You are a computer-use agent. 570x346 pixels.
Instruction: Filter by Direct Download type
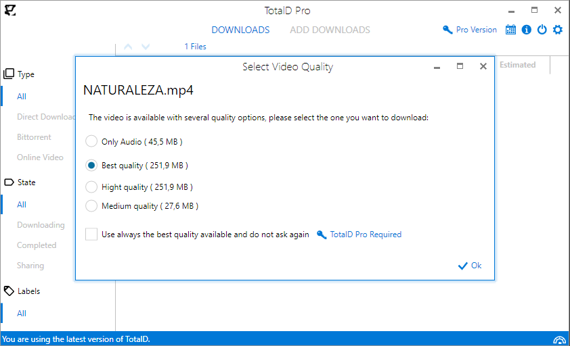click(x=46, y=117)
